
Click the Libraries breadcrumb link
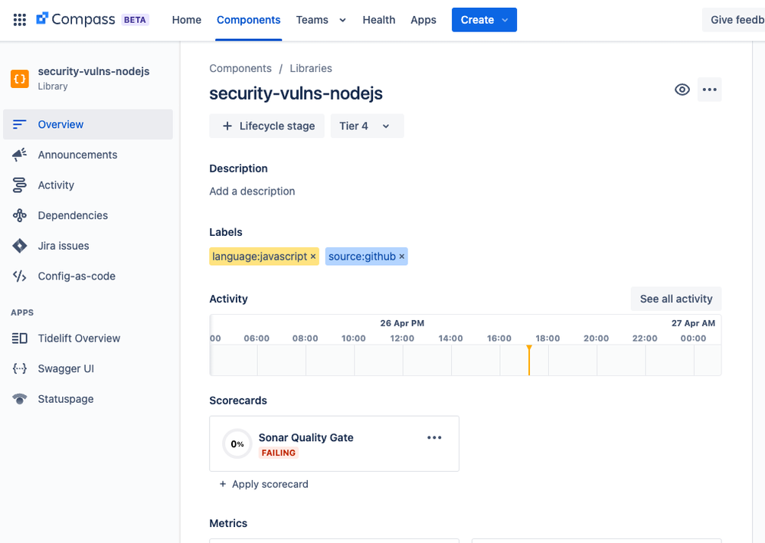(x=311, y=68)
